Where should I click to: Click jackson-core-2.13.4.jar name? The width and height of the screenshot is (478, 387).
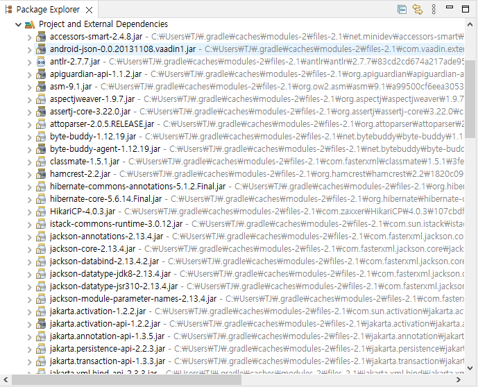click(x=93, y=249)
